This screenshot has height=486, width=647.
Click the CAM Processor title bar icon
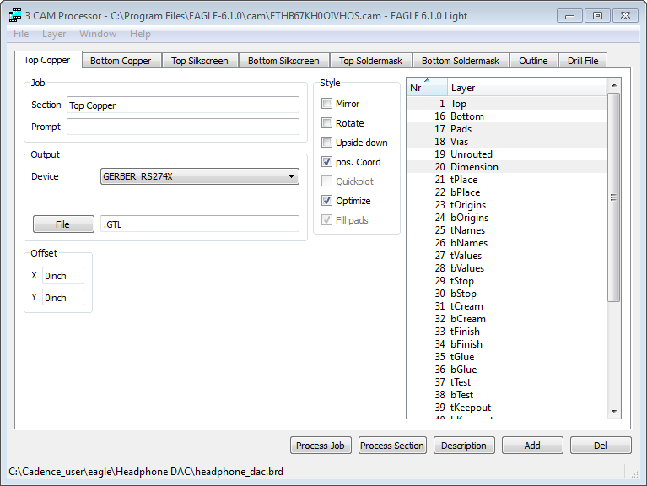click(15, 16)
